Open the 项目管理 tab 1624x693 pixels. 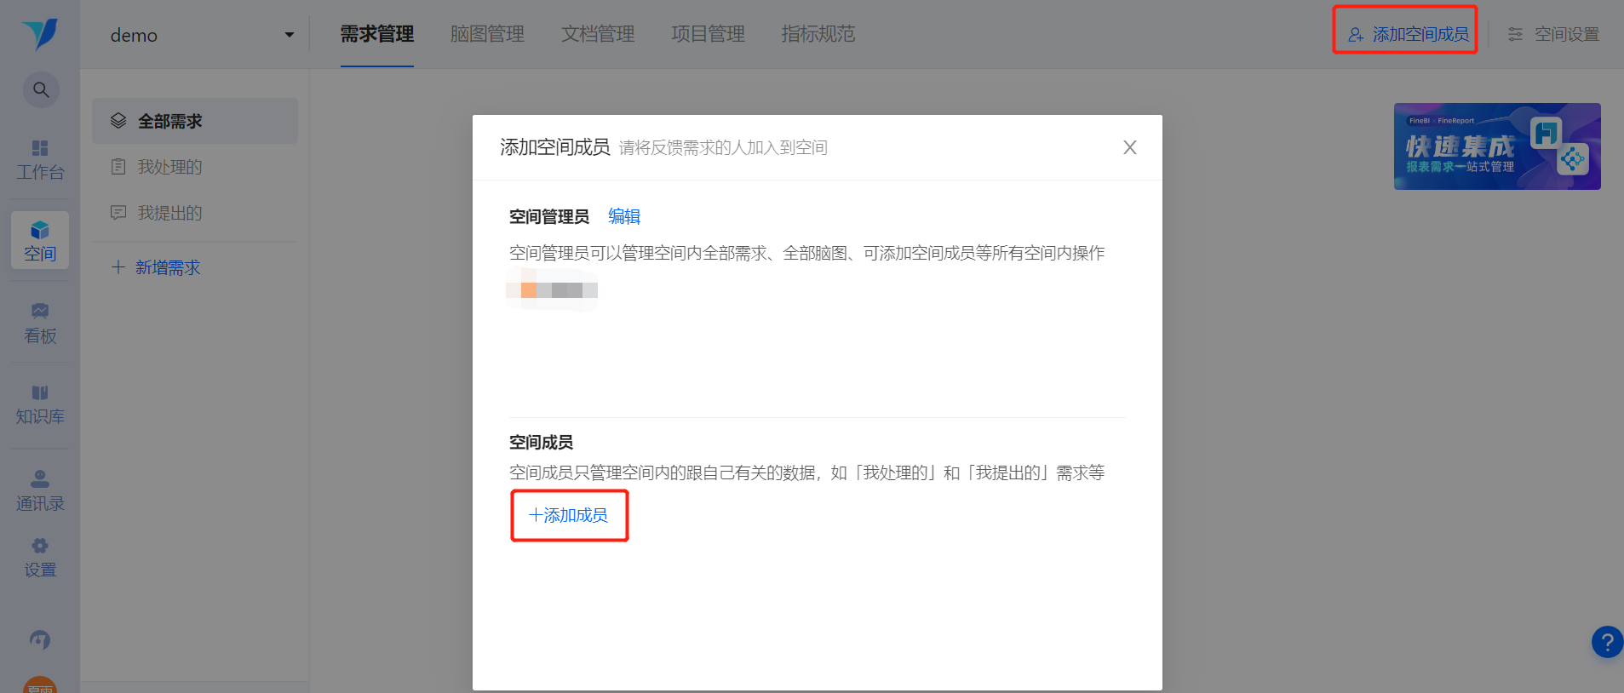point(708,34)
